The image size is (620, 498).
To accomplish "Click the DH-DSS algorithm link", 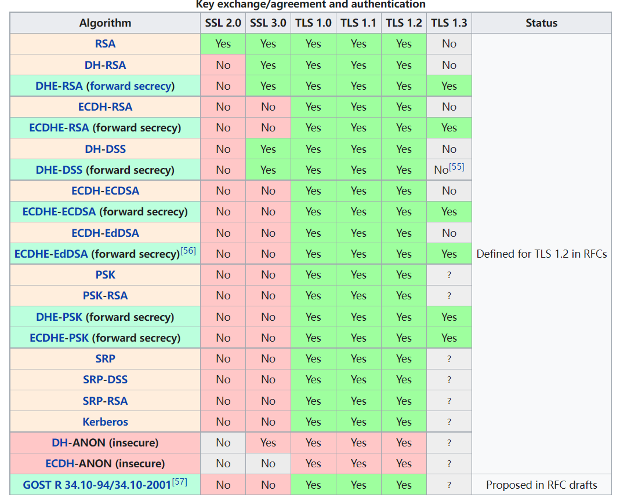I will tap(105, 149).
